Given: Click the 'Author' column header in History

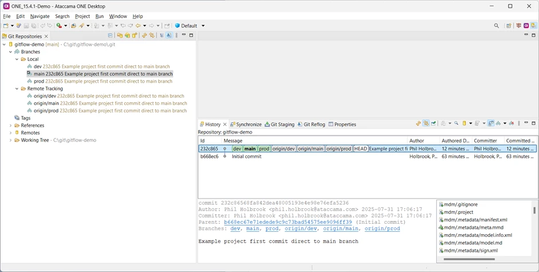Looking at the screenshot, I should coord(424,141).
